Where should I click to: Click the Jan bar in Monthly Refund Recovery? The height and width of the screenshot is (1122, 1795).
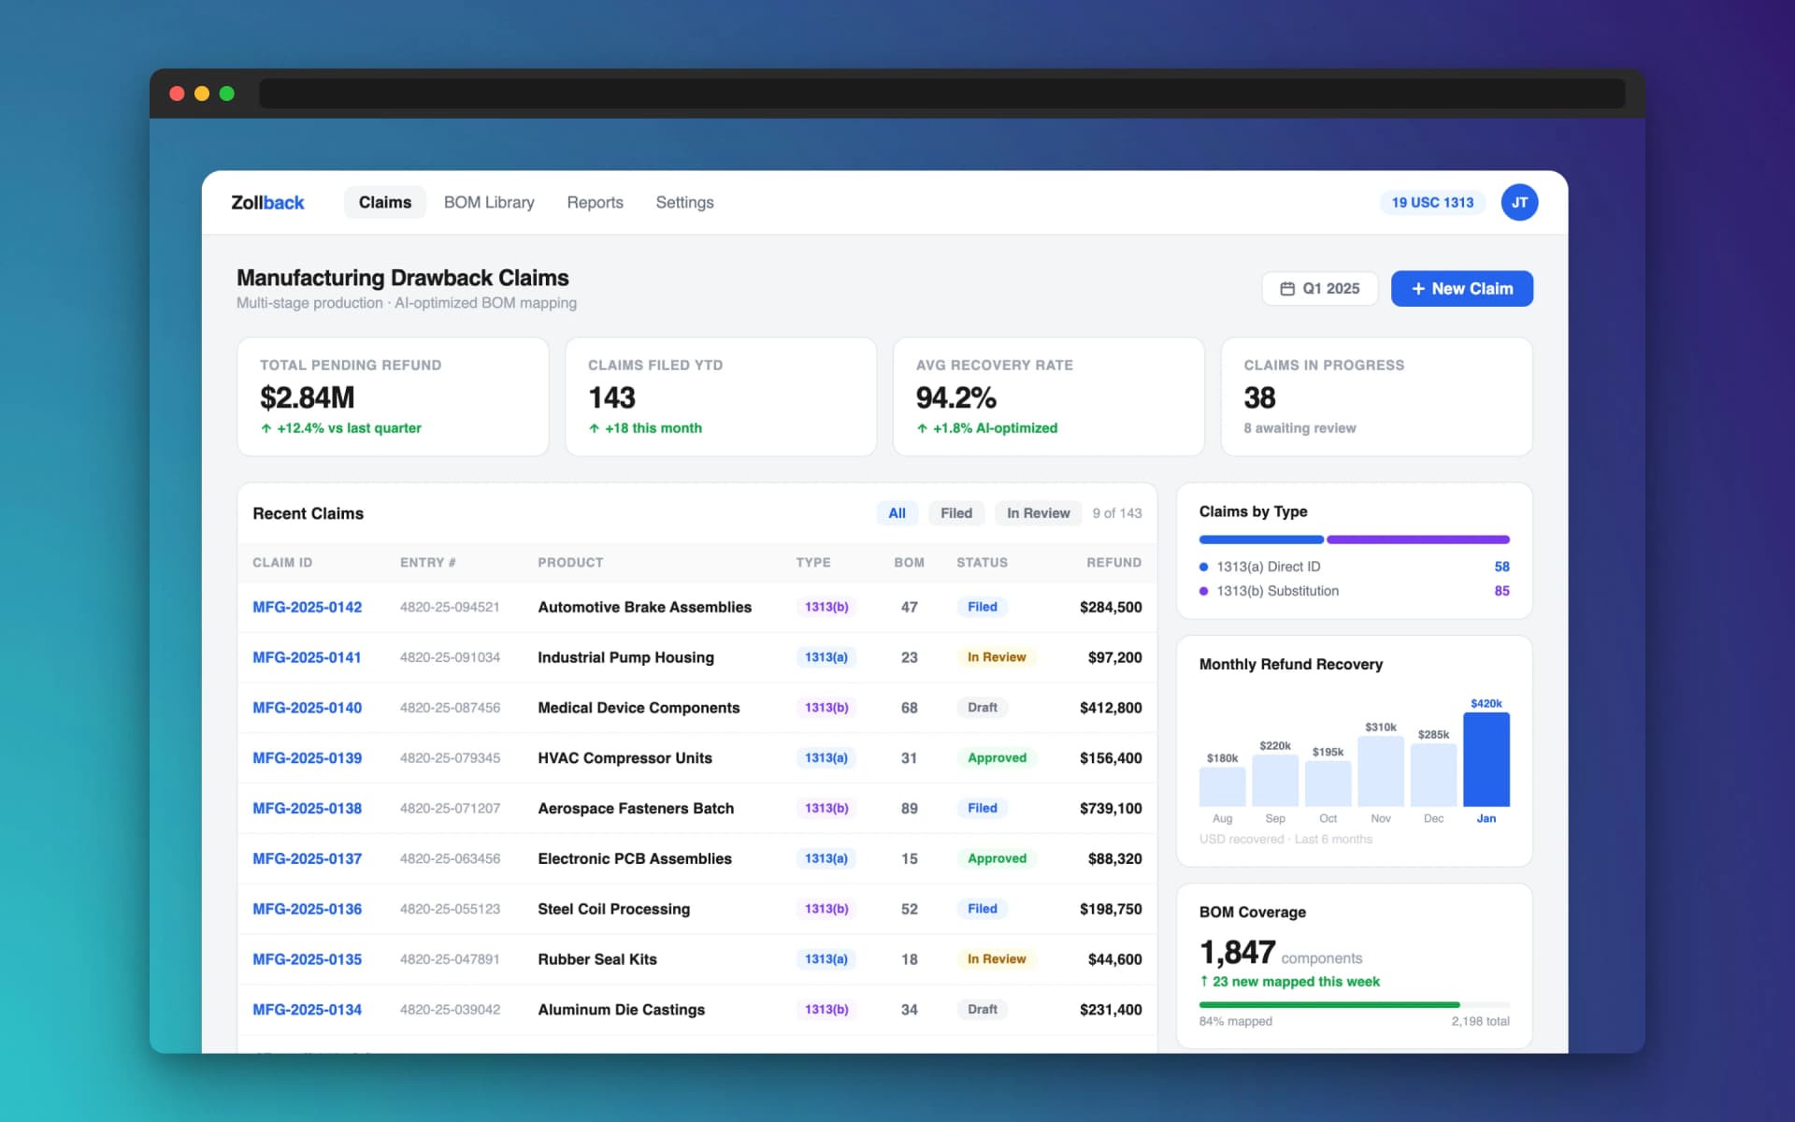(x=1486, y=759)
